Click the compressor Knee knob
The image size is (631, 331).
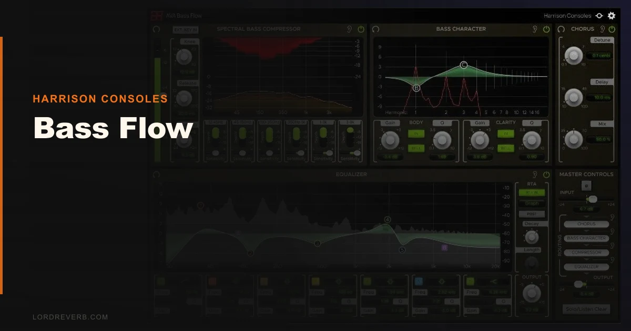coord(184,56)
